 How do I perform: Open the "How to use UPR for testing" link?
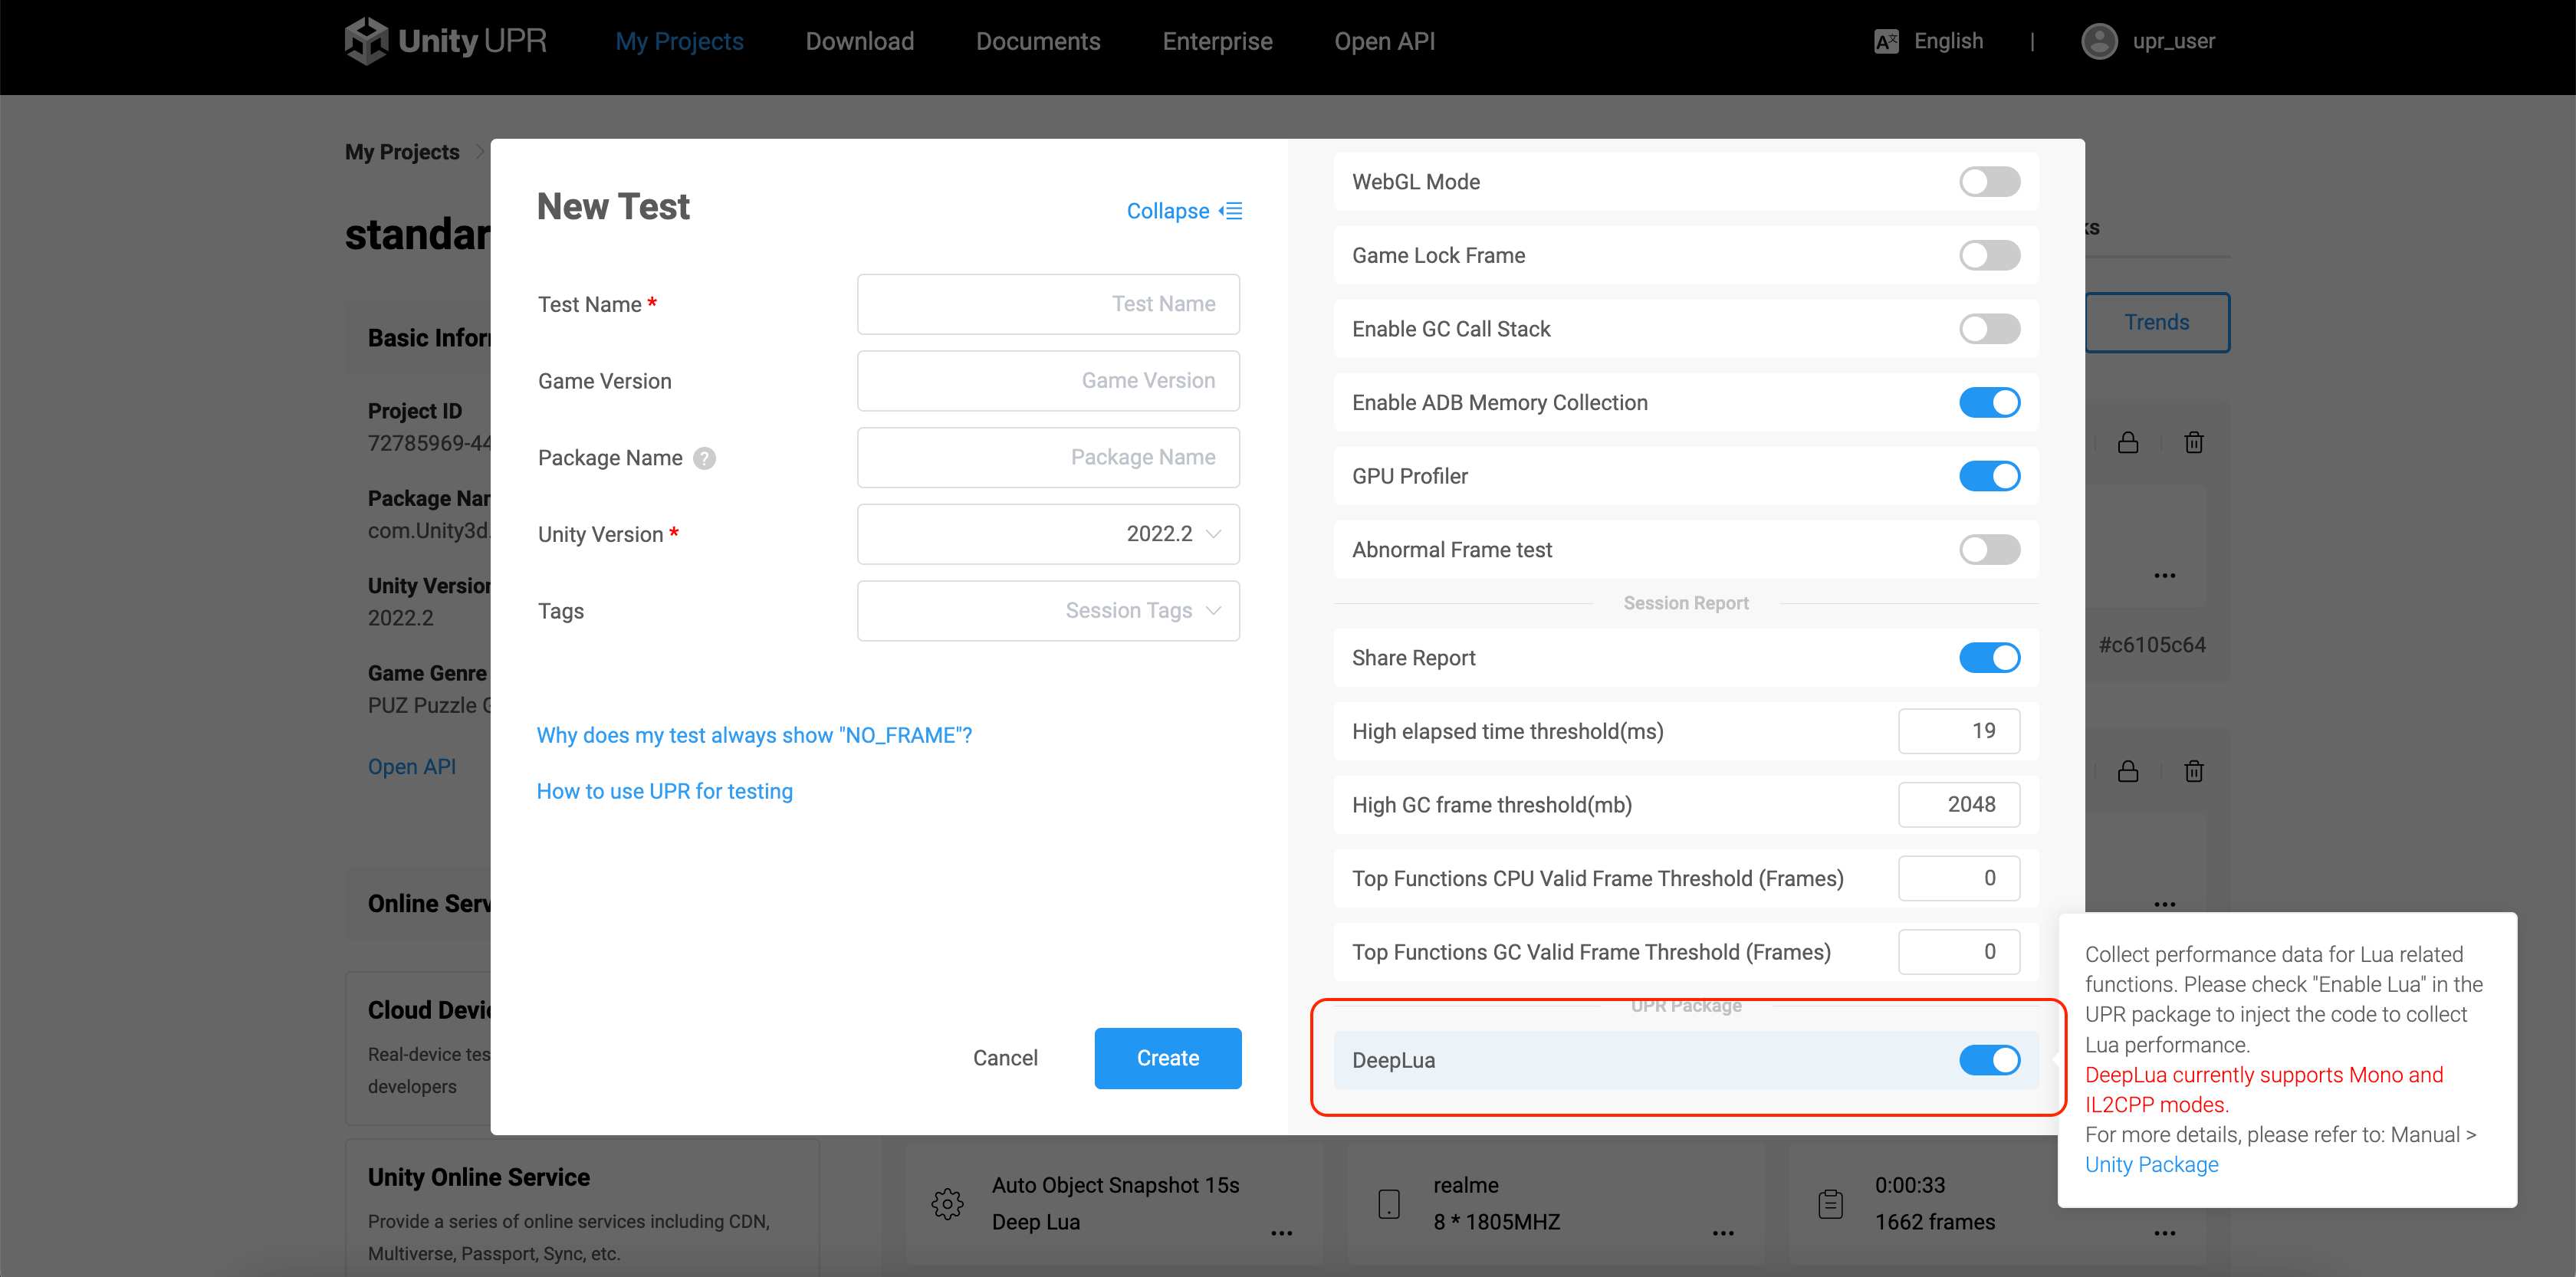coord(664,791)
